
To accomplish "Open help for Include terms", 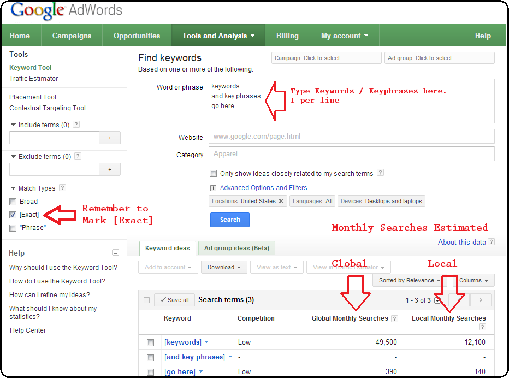I will [x=76, y=125].
